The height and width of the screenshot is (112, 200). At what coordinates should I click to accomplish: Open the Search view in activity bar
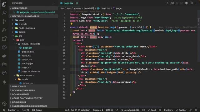(4, 13)
